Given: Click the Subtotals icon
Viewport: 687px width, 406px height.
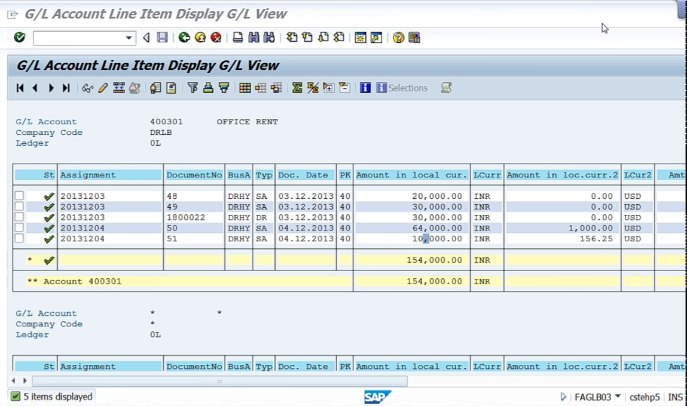Looking at the screenshot, I should pos(313,88).
